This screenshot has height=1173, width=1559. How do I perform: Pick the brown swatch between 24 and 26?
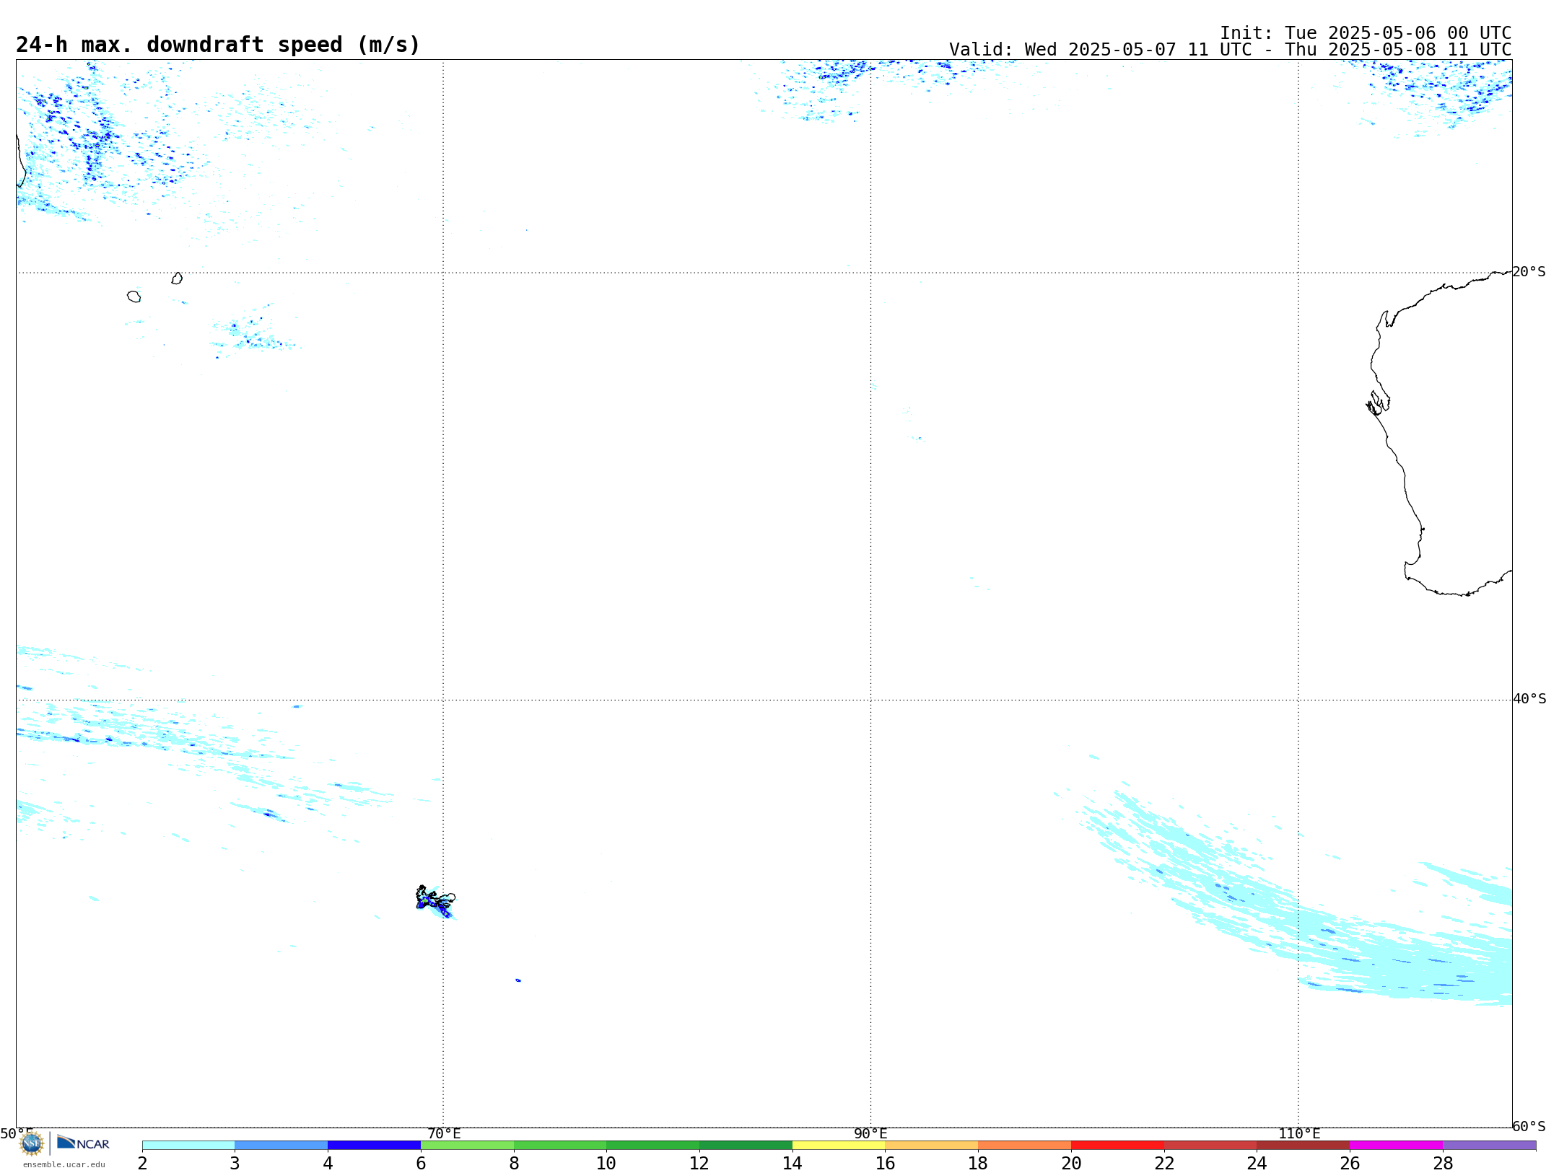(x=1303, y=1146)
